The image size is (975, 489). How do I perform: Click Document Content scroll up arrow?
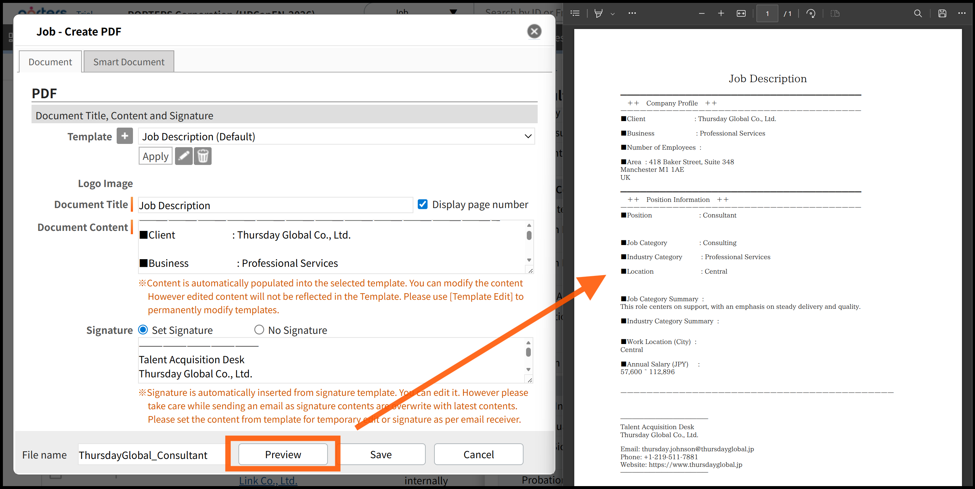pyautogui.click(x=529, y=225)
